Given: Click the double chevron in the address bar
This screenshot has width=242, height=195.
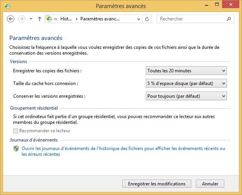Looking at the screenshot, I should click(55, 19).
